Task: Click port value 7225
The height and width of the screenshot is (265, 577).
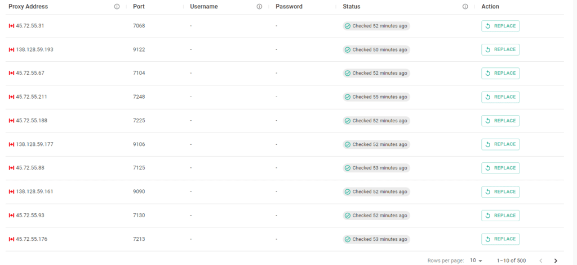Action: pyautogui.click(x=139, y=121)
